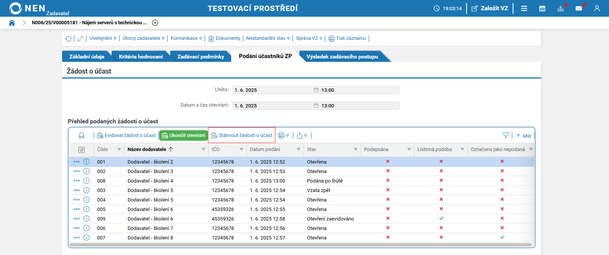Open the Správa VZ dropdown
The width and height of the screenshot is (609, 255).
pyautogui.click(x=309, y=38)
